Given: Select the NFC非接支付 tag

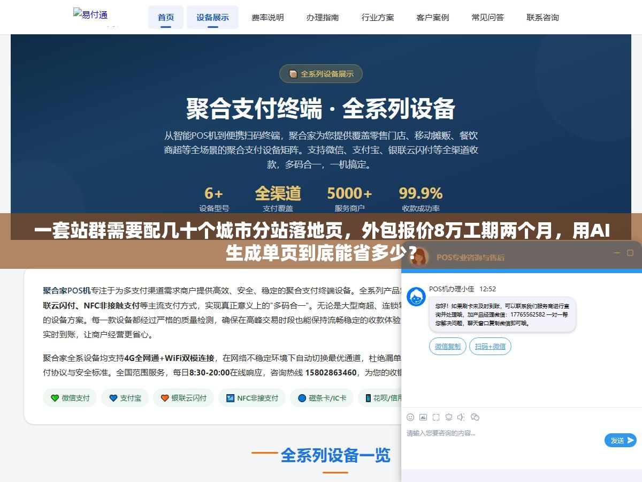Looking at the screenshot, I should pos(252,398).
